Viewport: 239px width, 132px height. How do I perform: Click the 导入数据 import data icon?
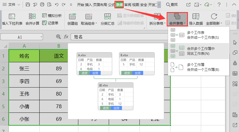[x=196, y=17]
